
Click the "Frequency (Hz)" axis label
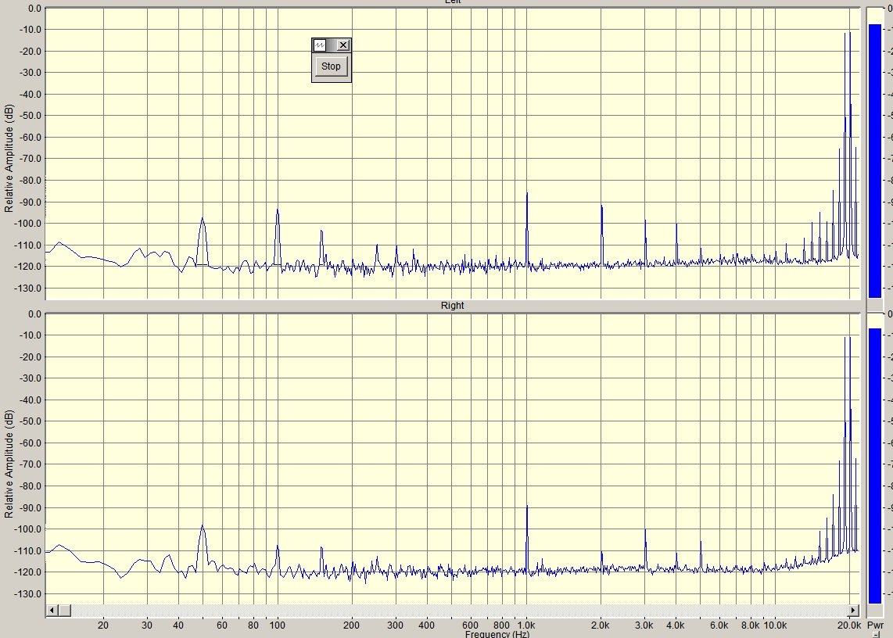[x=497, y=634]
